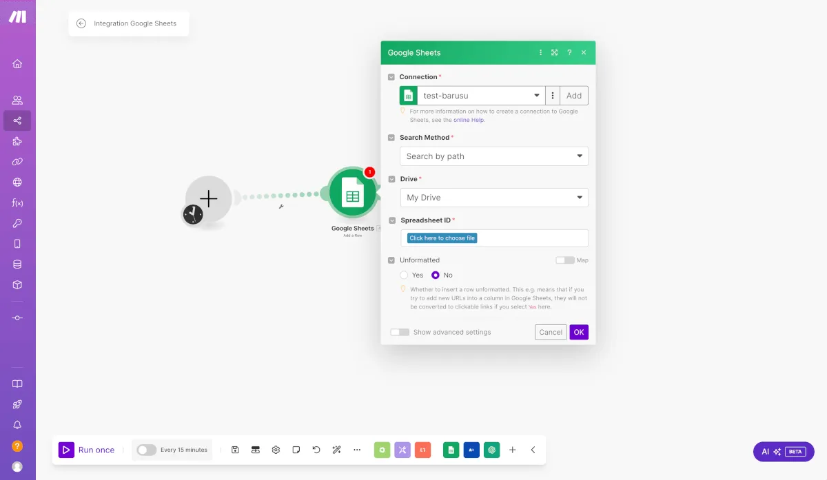Image resolution: width=827 pixels, height=480 pixels.
Task: Open the book resource icon in sidebar
Action: point(17,384)
